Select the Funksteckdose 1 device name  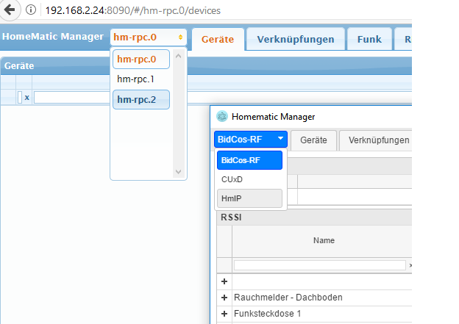[x=267, y=314]
